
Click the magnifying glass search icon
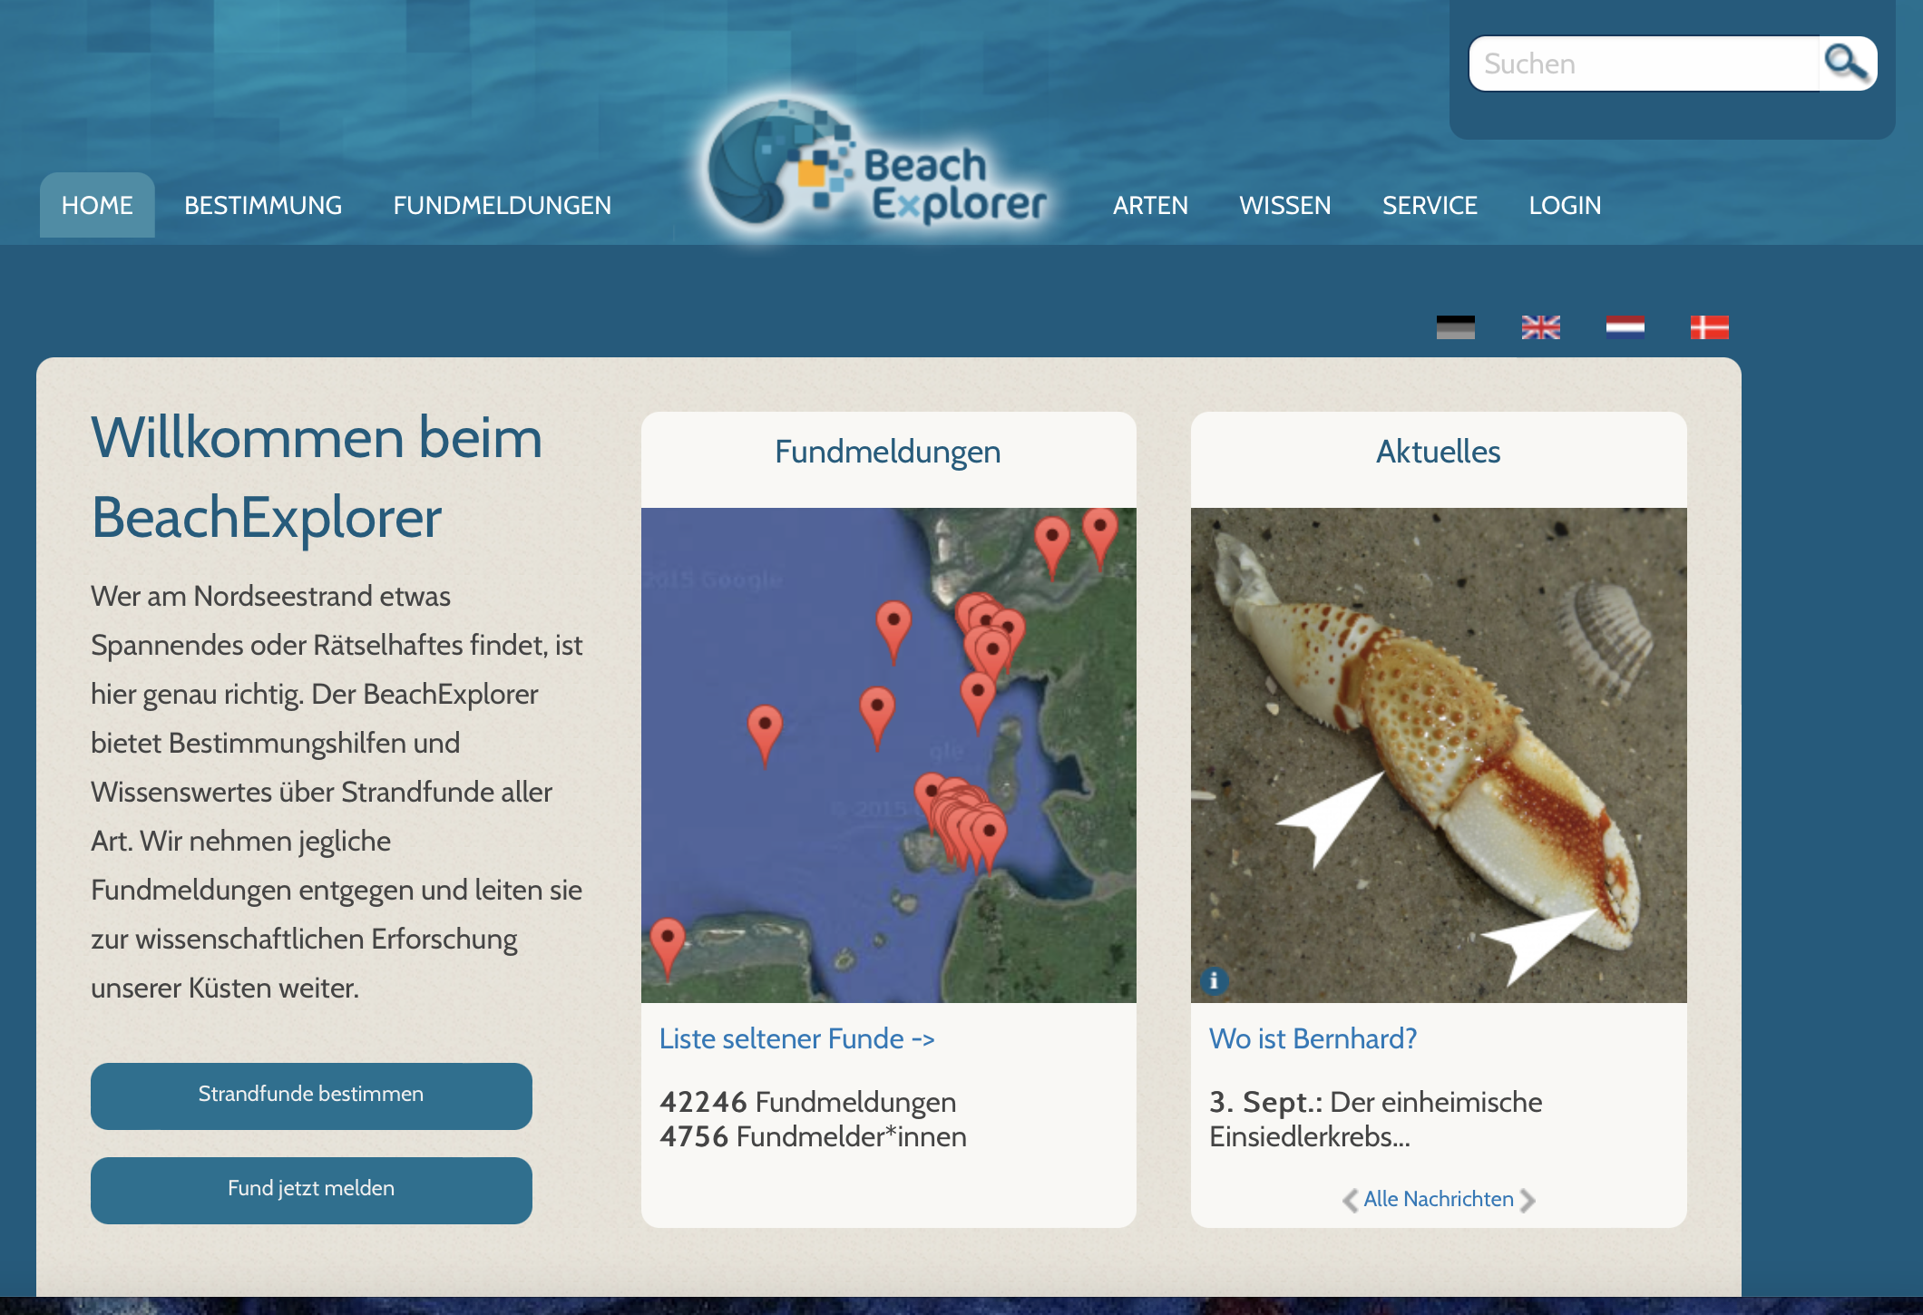(1846, 63)
